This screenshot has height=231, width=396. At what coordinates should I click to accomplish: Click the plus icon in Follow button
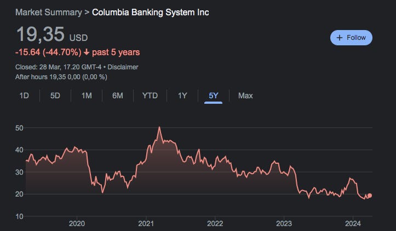340,38
